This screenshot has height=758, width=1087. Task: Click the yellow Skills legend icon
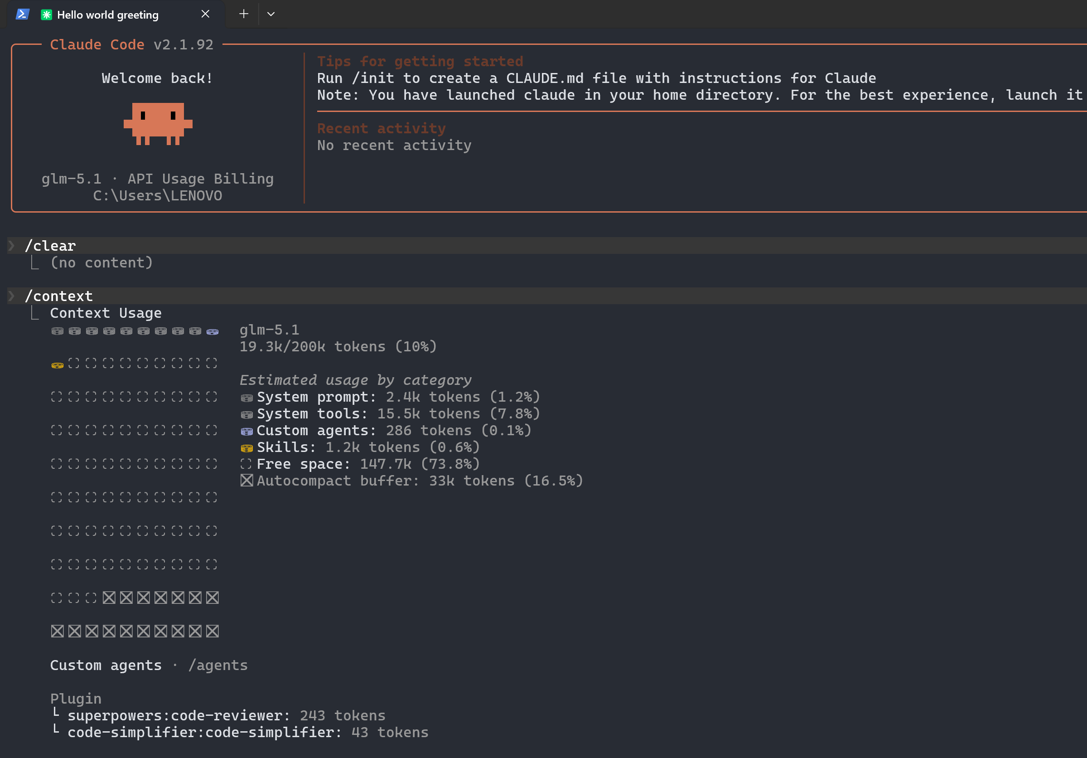[x=246, y=448]
